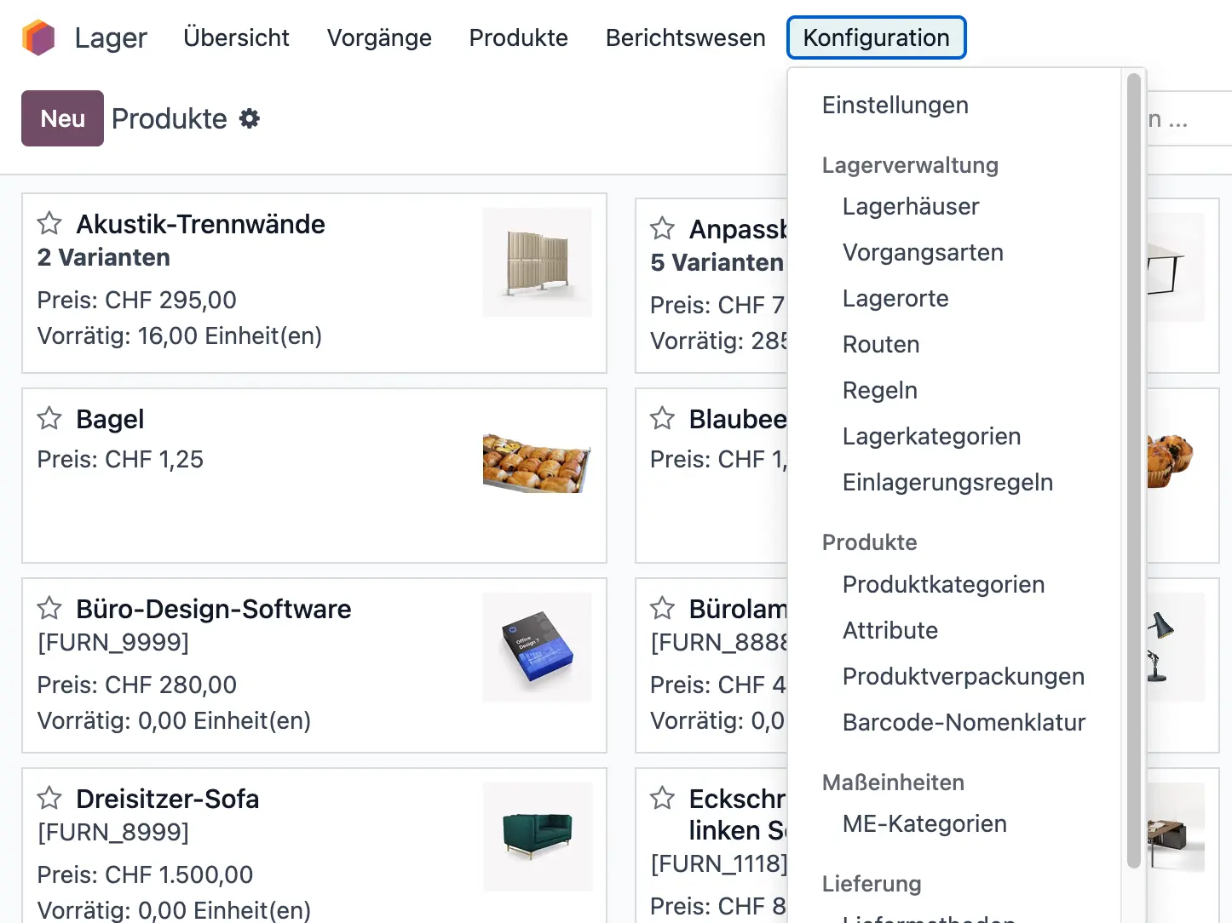Click the Akustik-Trennwände panel image
This screenshot has height=923, width=1232.
[x=538, y=261]
